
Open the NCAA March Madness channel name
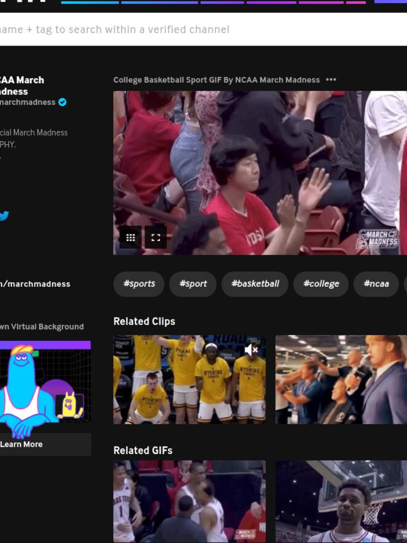pyautogui.click(x=22, y=85)
